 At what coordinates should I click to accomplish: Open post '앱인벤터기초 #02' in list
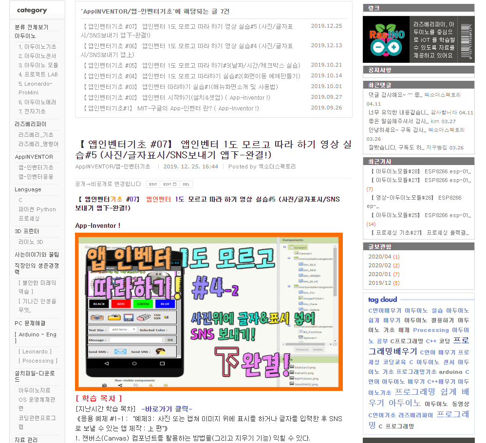point(175,97)
